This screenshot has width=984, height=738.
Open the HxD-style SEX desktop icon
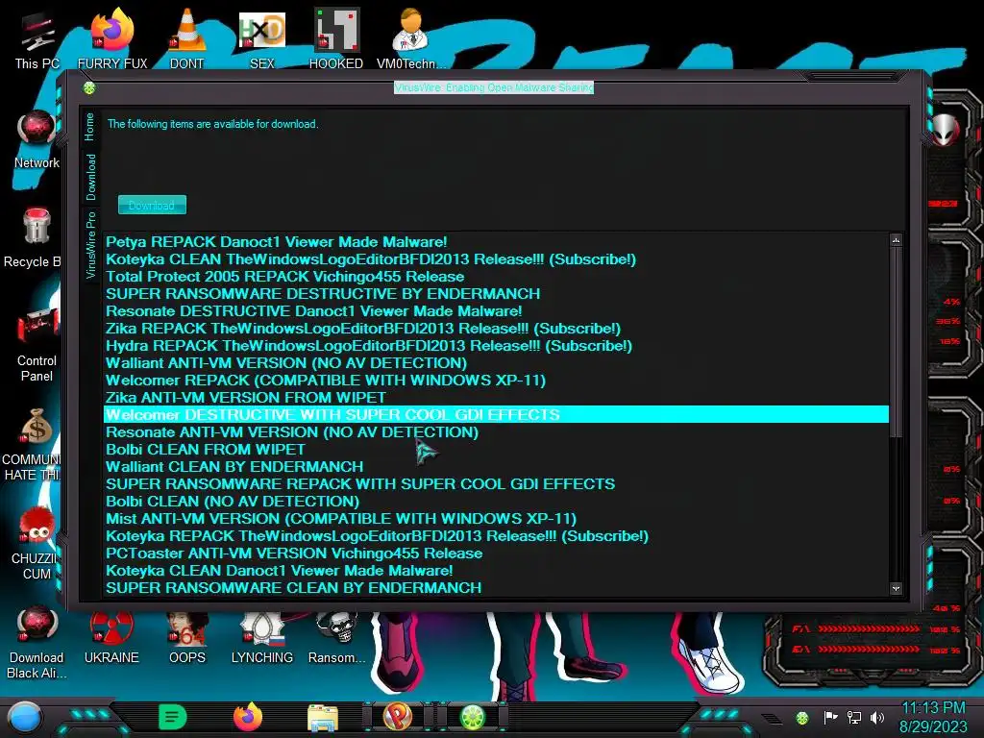pos(261,39)
